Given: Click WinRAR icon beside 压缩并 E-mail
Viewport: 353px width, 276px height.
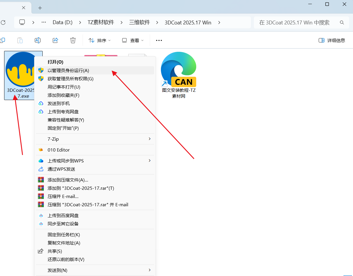Looking at the screenshot, I should click(41, 196).
